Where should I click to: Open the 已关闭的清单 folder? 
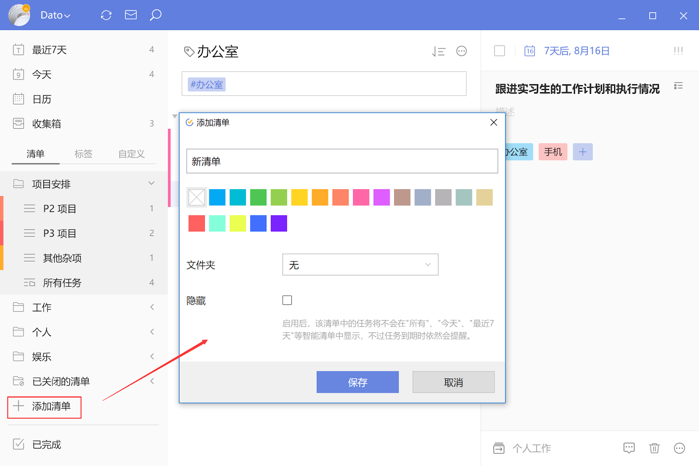(84, 381)
